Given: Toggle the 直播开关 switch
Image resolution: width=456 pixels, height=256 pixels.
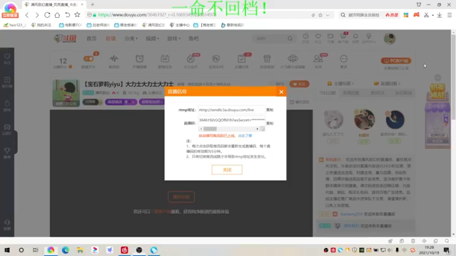Looking at the screenshot, I should click(x=88, y=59).
